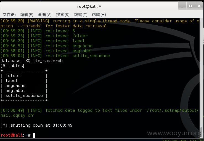Click the mail.cqksy.cn output path text
204x141 pixels.
17,115
